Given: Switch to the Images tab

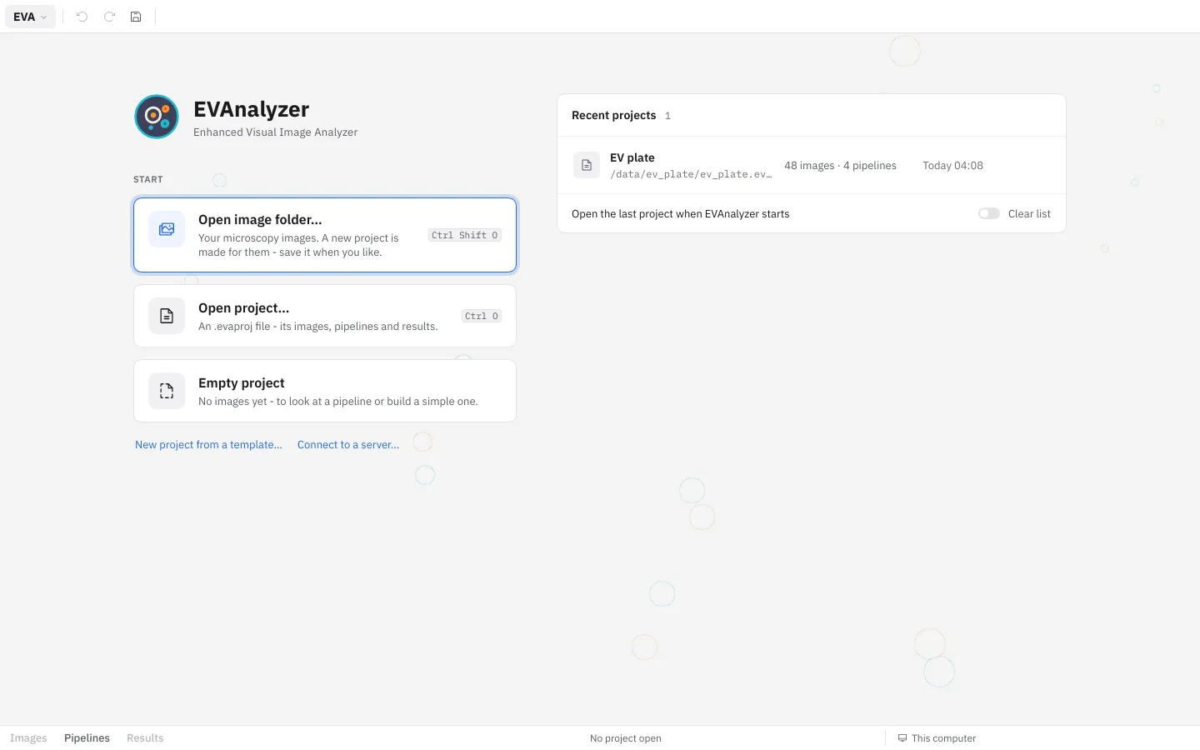Looking at the screenshot, I should click(x=28, y=738).
